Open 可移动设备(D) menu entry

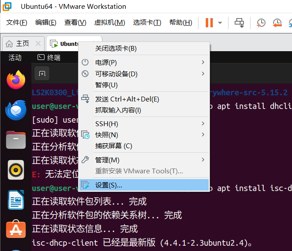coord(144,74)
